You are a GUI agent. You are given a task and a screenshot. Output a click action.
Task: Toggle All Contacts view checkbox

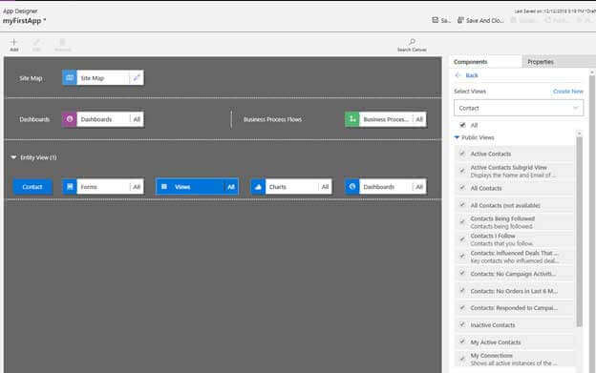pyautogui.click(x=462, y=187)
